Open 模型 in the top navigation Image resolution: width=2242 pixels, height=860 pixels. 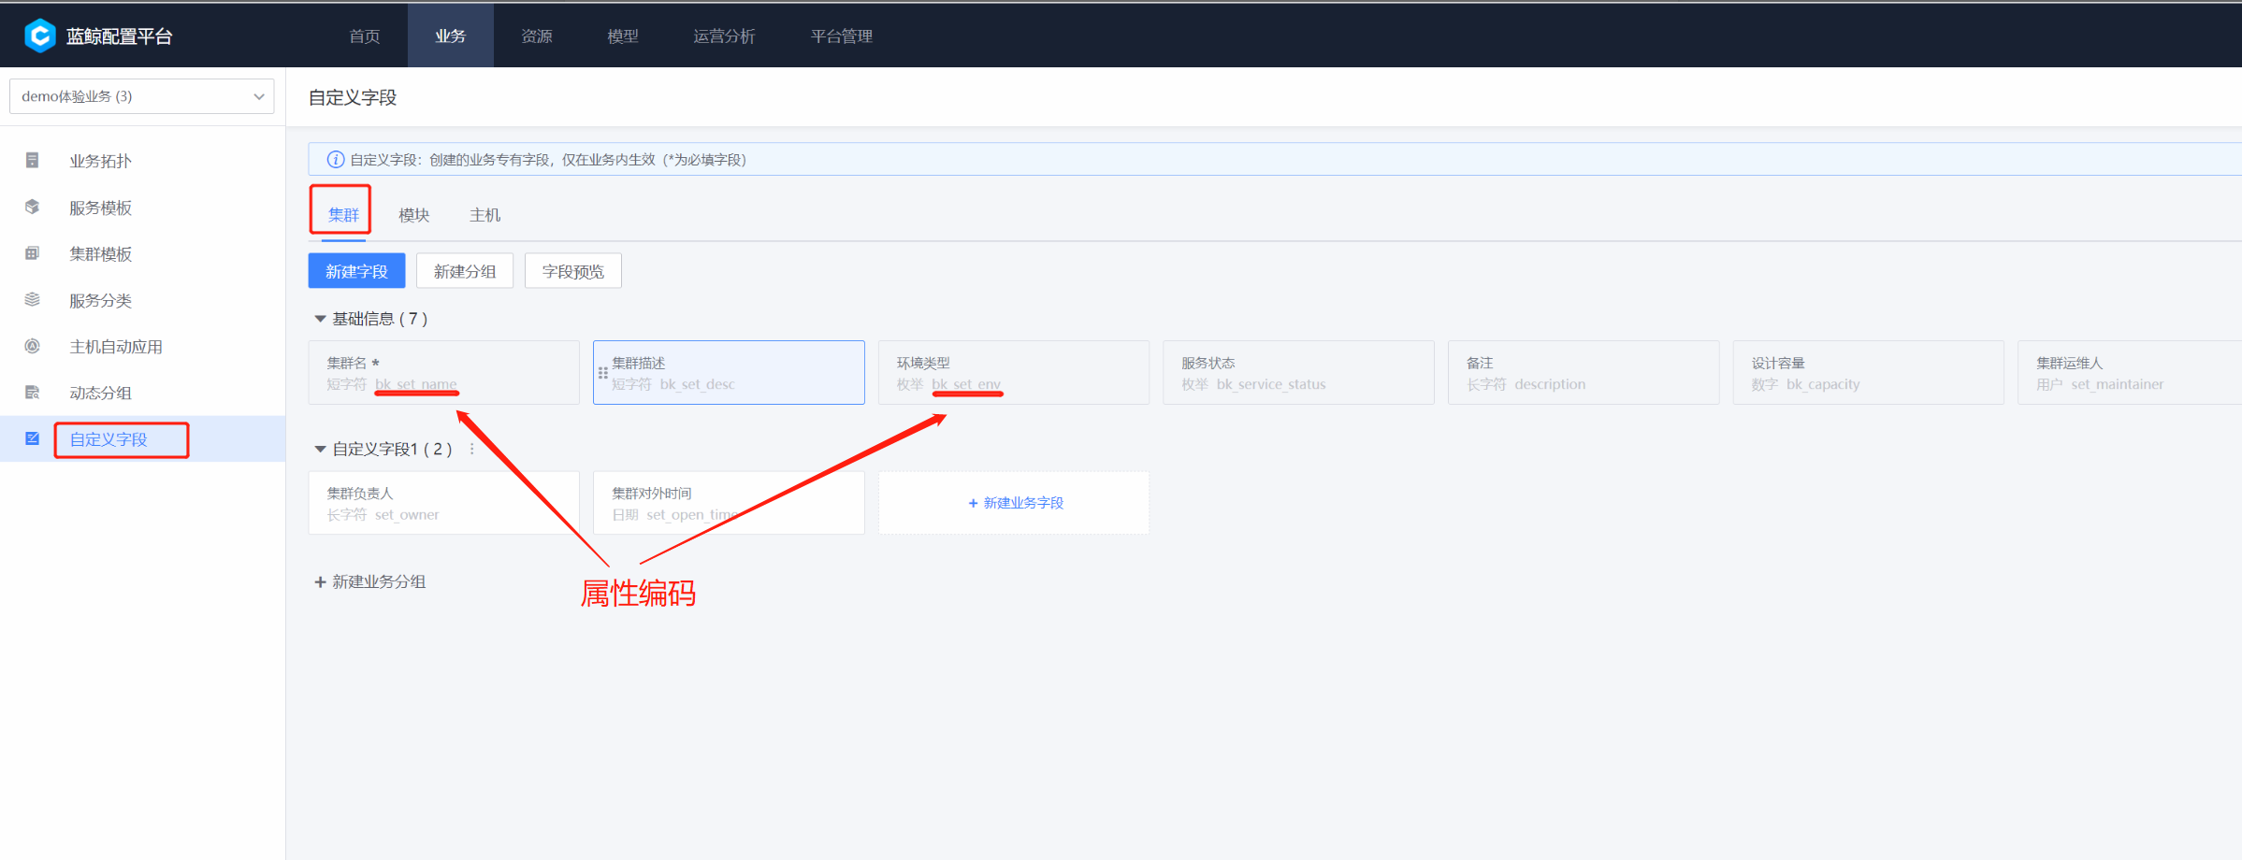[623, 36]
